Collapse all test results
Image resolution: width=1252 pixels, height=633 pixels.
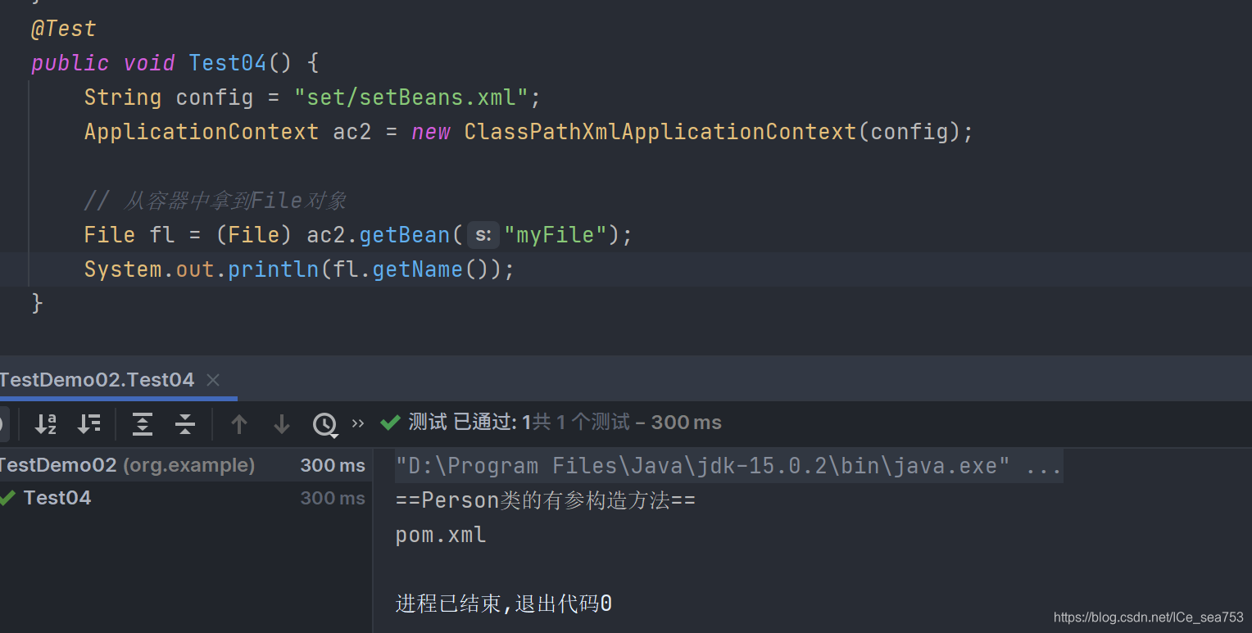point(185,423)
